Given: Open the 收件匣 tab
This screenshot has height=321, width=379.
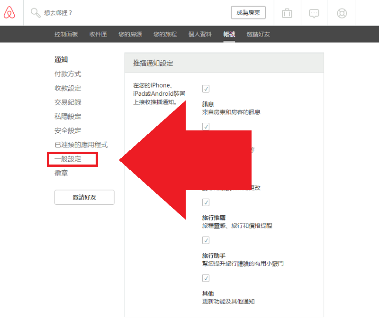Looking at the screenshot, I should 98,34.
